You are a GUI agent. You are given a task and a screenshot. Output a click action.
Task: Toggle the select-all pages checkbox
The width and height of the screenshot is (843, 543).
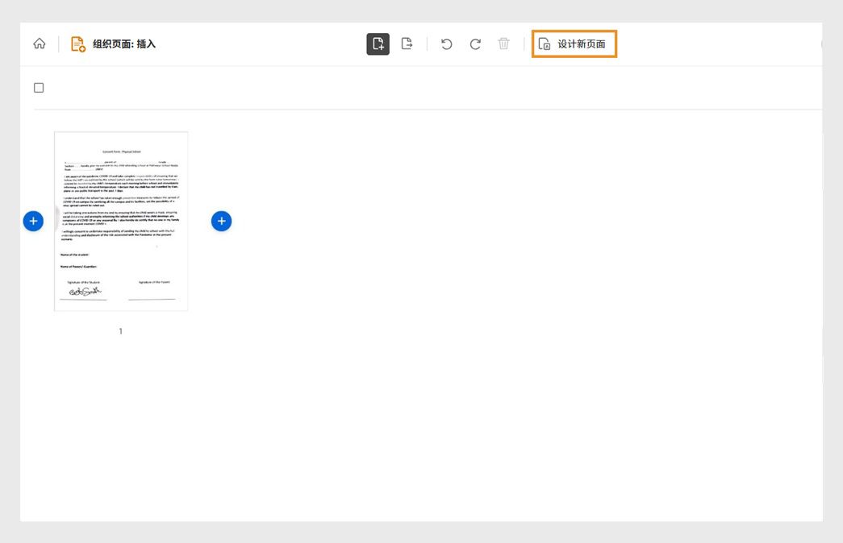pyautogui.click(x=38, y=86)
